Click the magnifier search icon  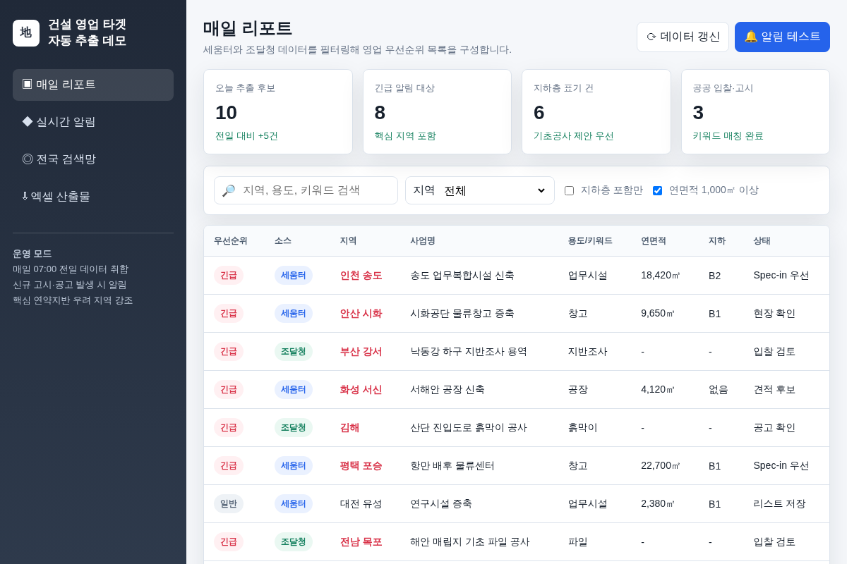tap(229, 190)
